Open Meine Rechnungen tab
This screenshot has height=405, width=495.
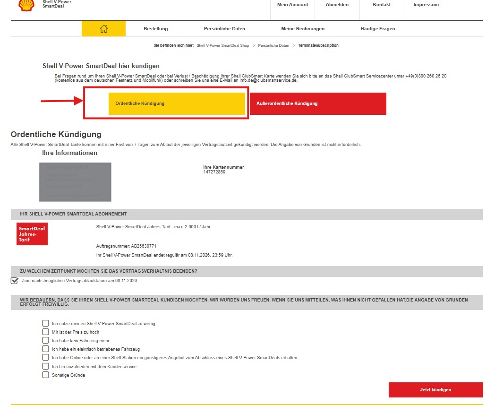(x=303, y=29)
